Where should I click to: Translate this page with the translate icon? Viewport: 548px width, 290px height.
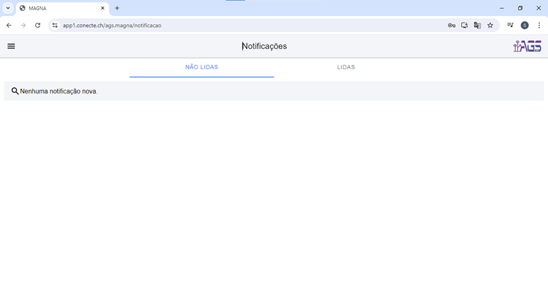(x=477, y=25)
